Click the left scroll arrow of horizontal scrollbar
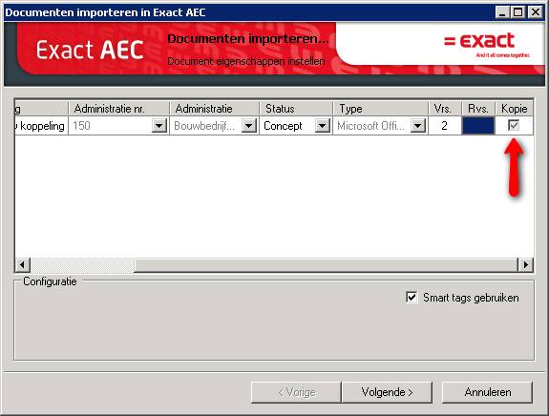549x416 pixels. click(x=22, y=265)
